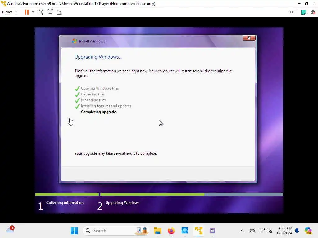The image size is (318, 238).
Task: Open the notification bell
Action: 297,231
